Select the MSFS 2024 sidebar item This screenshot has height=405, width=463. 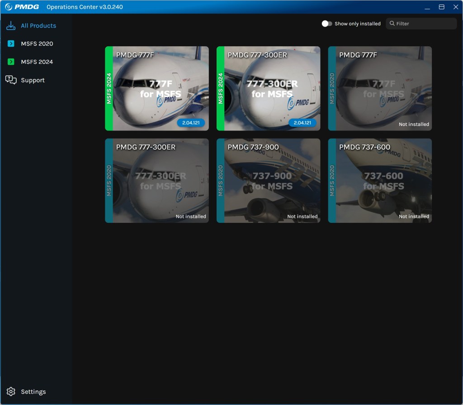pos(37,62)
